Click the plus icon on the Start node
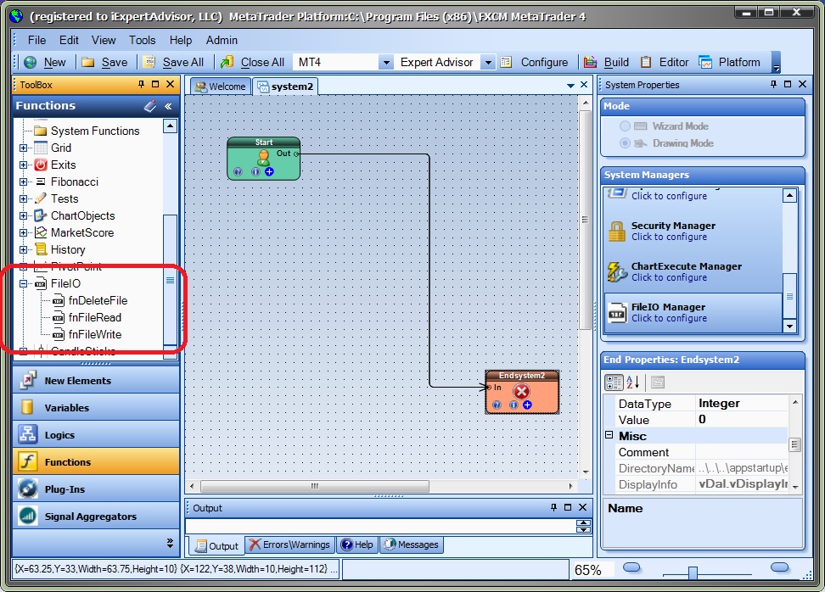 click(269, 171)
